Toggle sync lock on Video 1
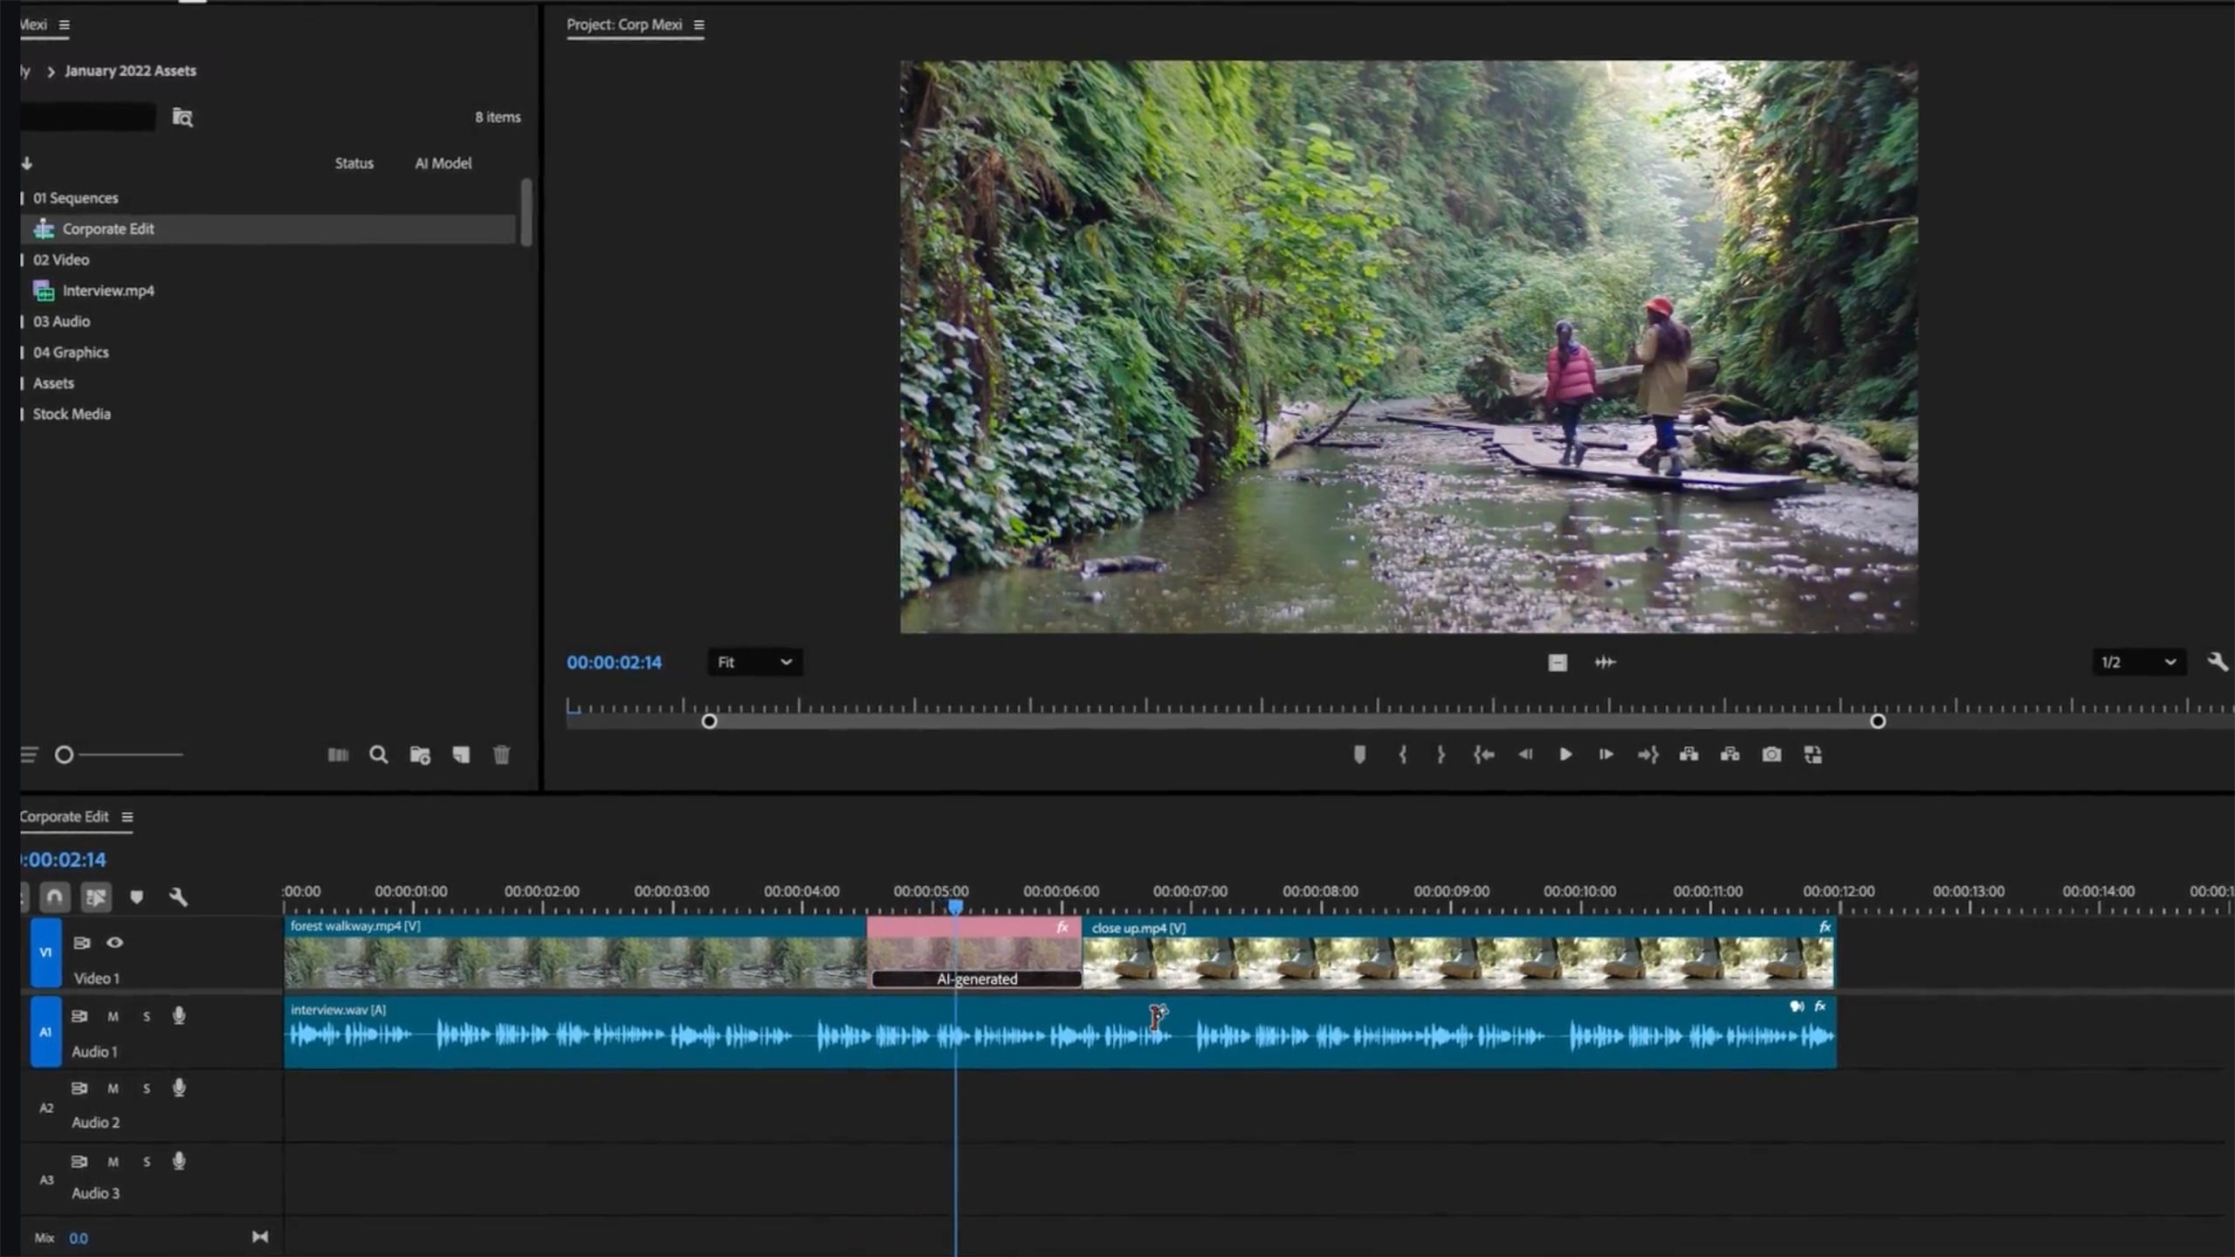Viewport: 2235px width, 1257px height. [x=81, y=943]
